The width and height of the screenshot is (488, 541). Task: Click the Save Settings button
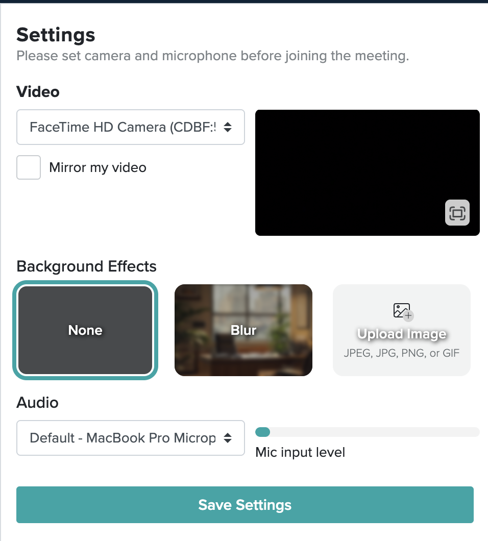point(245,505)
